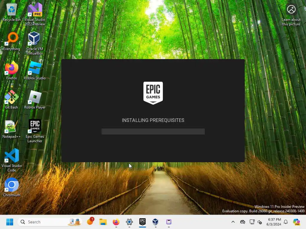The image size is (306, 229).
Task: Select the Chromium desktop icon
Action: [x=12, y=188]
